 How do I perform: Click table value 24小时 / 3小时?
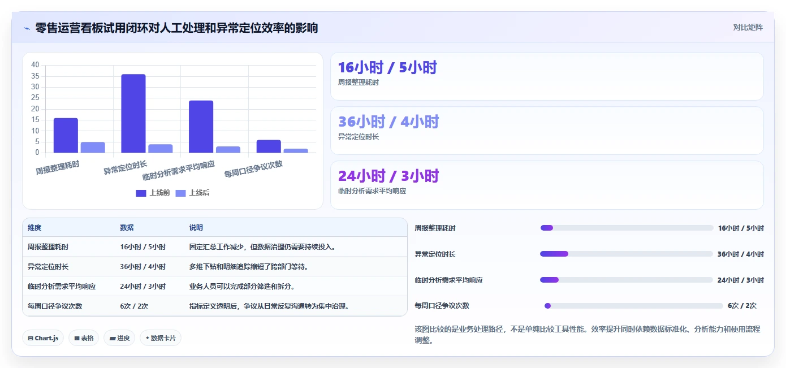[x=142, y=287]
